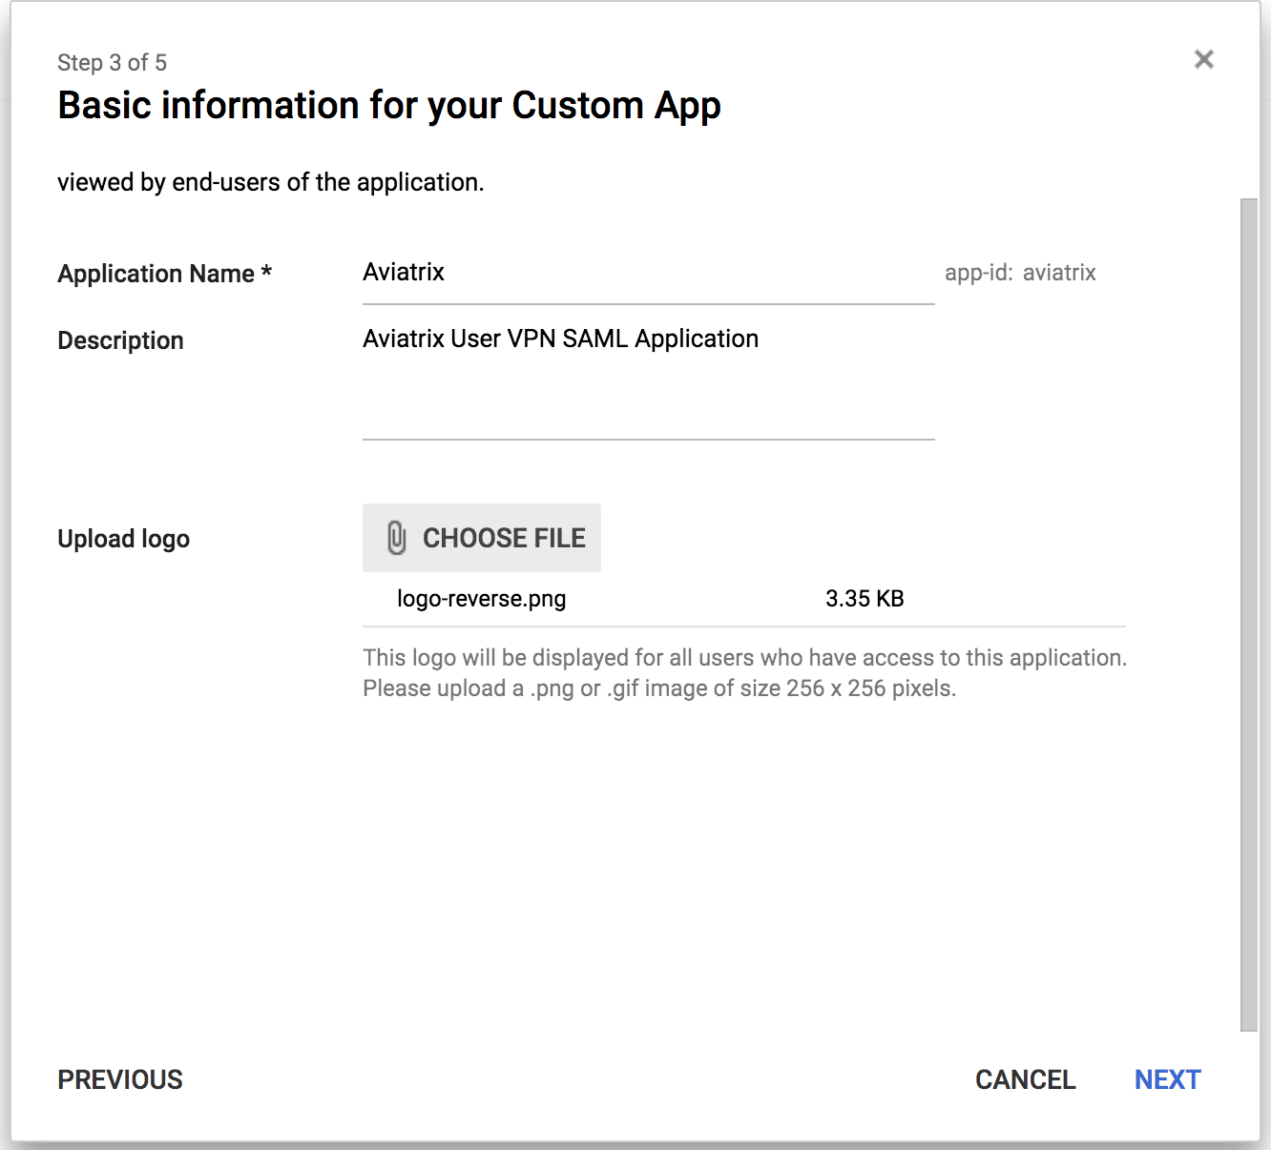1271x1150 pixels.
Task: Click into the Description text area
Action: [x=647, y=381]
